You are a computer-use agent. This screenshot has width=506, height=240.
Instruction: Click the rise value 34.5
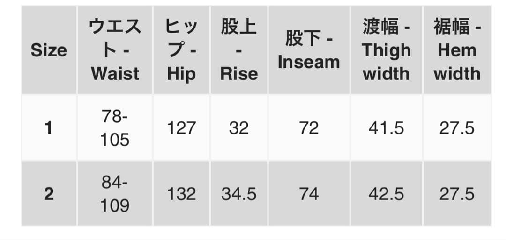(239, 194)
